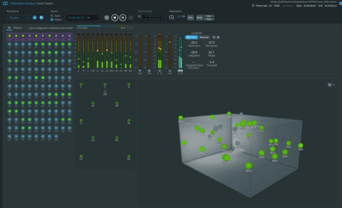Viewport: 342px width, 208px height.
Task: Adjust the Attenuation knob
Action: point(172,17)
